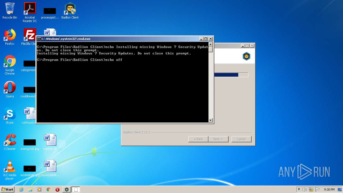Launch Windows Media Player from taskbar
The image size is (343, 193).
(39, 190)
